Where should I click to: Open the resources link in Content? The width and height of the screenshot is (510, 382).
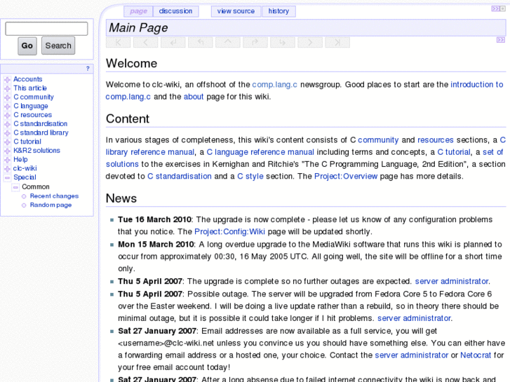tap(436, 140)
